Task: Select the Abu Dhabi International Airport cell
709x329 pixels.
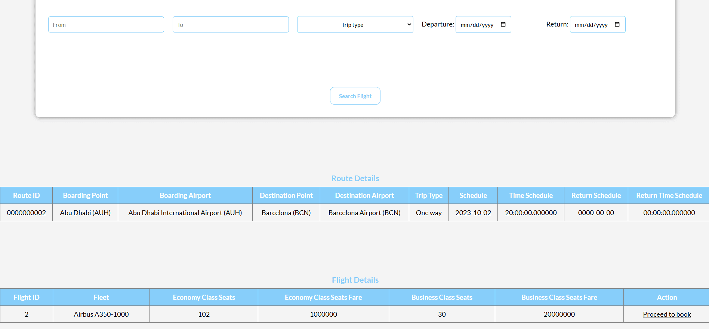Action: point(185,212)
